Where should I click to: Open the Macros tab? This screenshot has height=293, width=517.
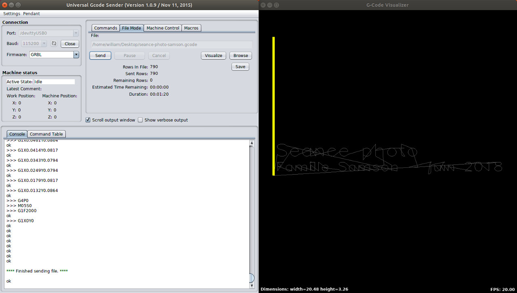[x=191, y=28]
